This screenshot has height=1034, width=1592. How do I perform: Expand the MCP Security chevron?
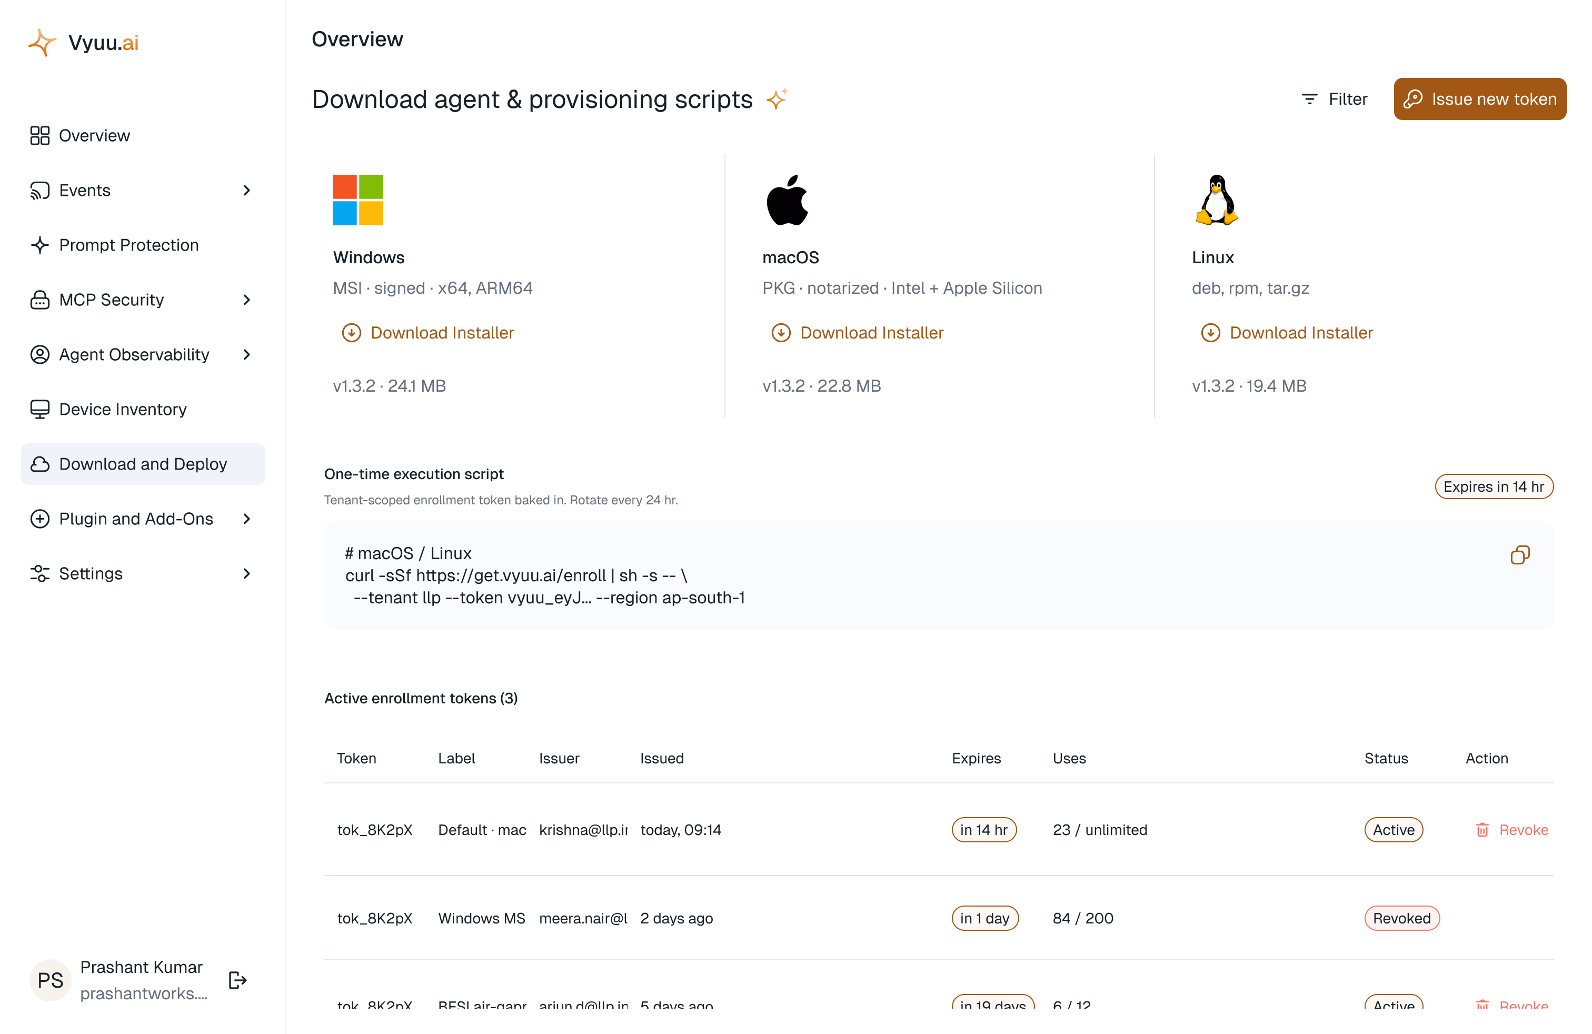coord(246,300)
